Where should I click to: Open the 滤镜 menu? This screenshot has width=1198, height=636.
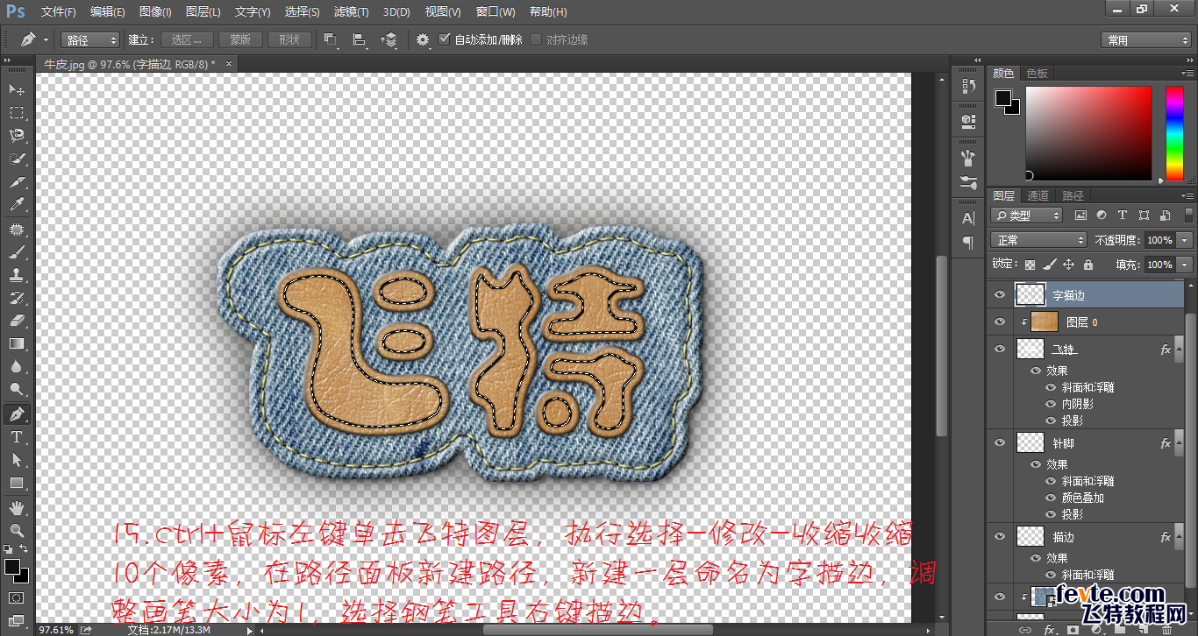point(351,11)
